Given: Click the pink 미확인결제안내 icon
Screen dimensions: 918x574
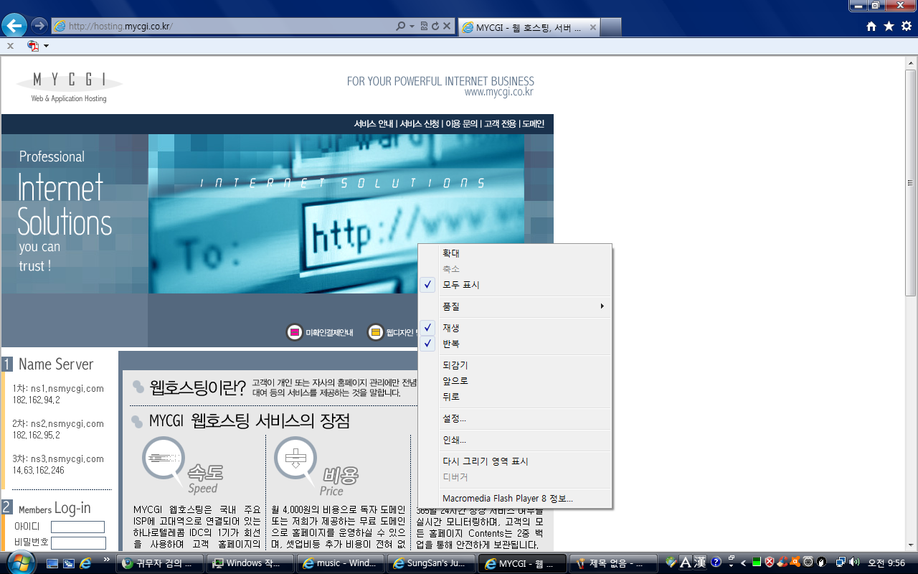Looking at the screenshot, I should (294, 332).
